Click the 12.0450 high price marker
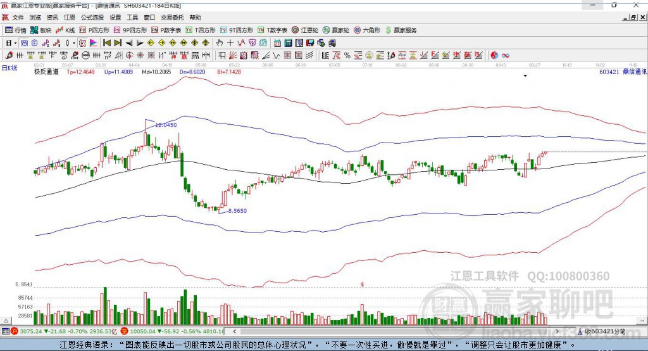The image size is (648, 351). pos(166,125)
